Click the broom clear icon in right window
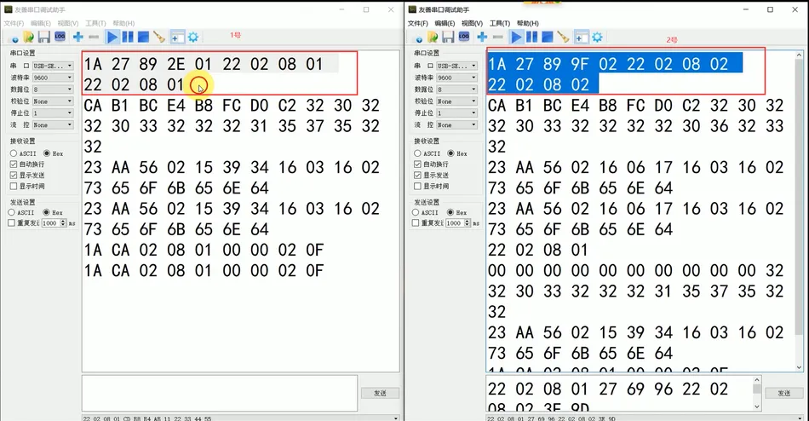The height and width of the screenshot is (421, 809). pyautogui.click(x=564, y=37)
